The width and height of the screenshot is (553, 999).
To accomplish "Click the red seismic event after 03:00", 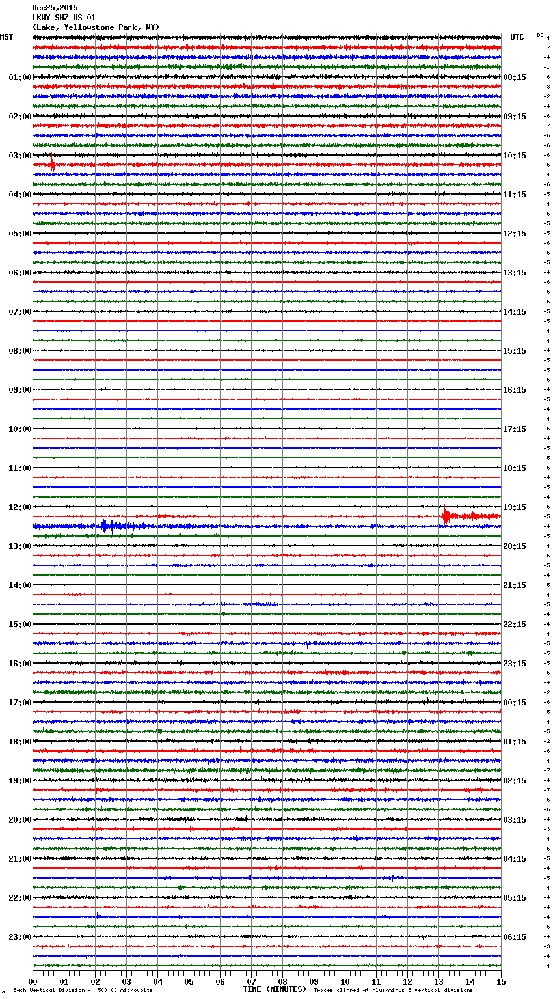I will 53,165.
